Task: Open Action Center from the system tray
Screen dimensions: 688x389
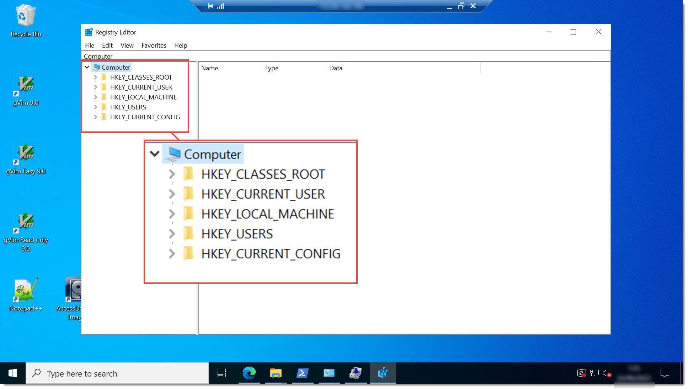Action: pyautogui.click(x=665, y=373)
